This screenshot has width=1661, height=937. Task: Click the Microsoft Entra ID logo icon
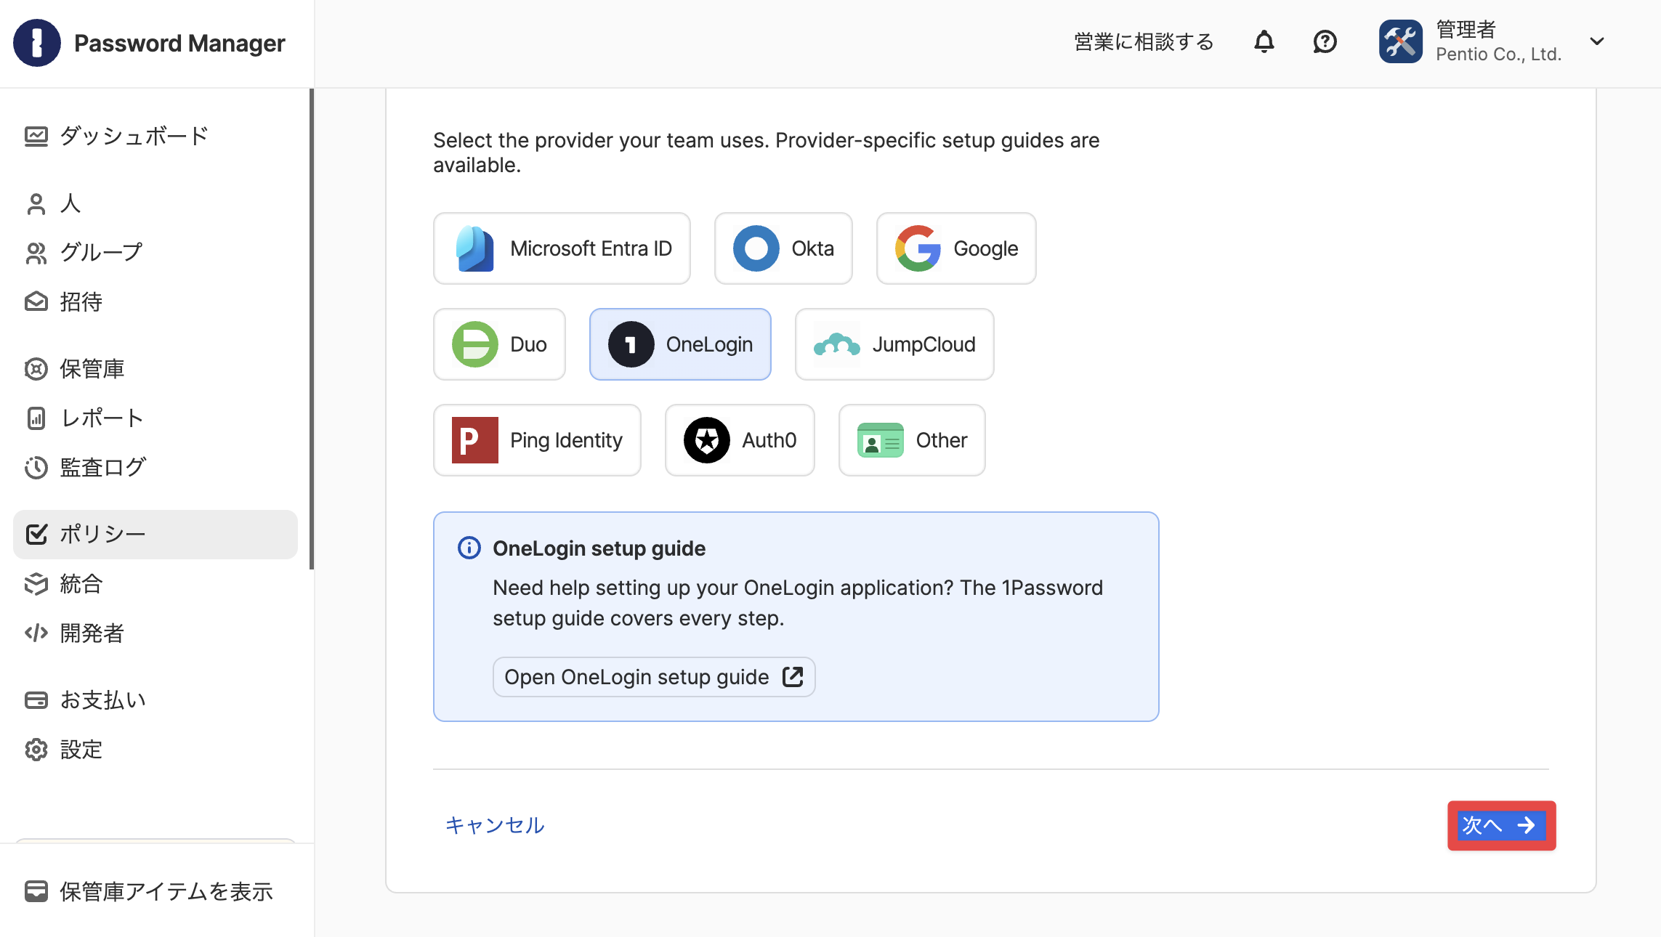coord(475,248)
